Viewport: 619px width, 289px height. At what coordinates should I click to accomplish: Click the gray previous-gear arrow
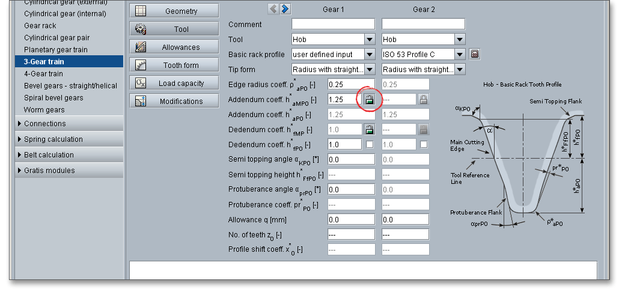273,8
